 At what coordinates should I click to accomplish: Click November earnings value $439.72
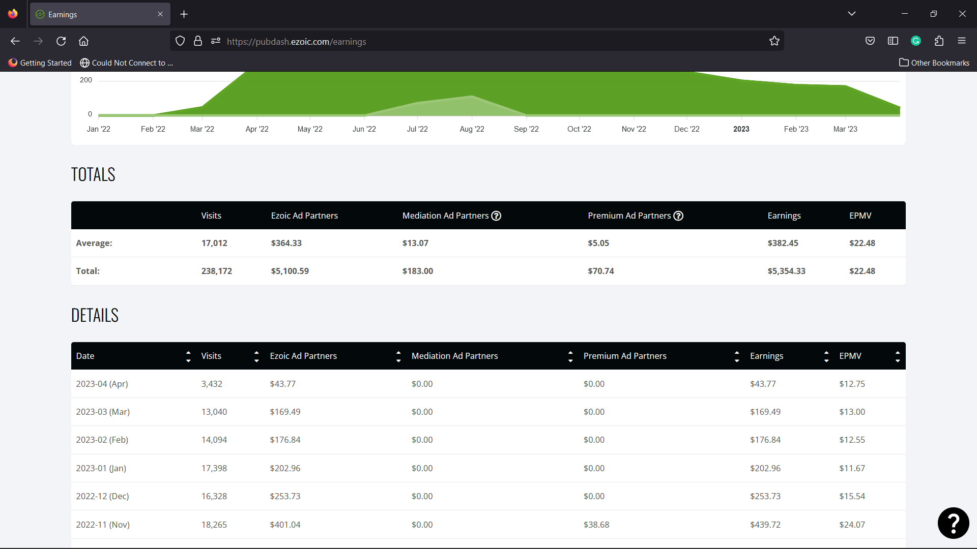click(x=765, y=525)
